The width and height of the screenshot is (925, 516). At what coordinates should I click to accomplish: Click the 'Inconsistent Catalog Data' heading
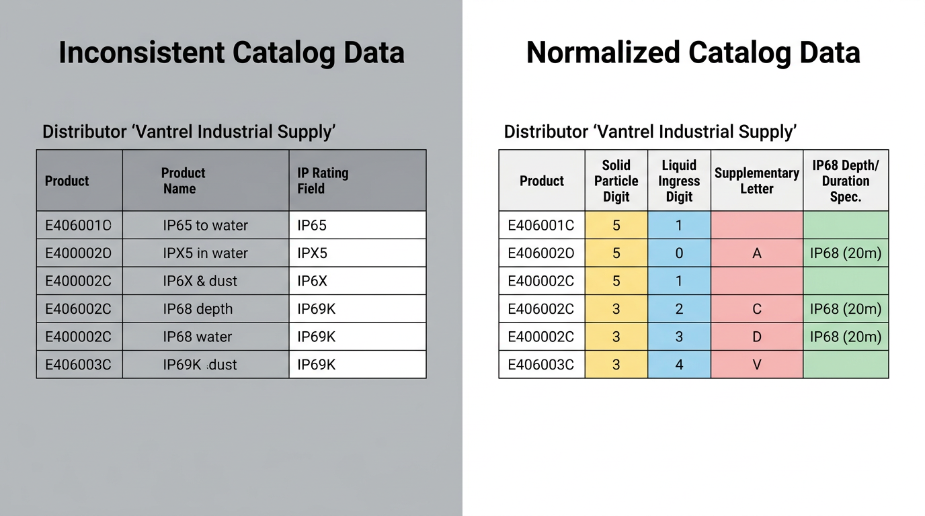coord(231,53)
